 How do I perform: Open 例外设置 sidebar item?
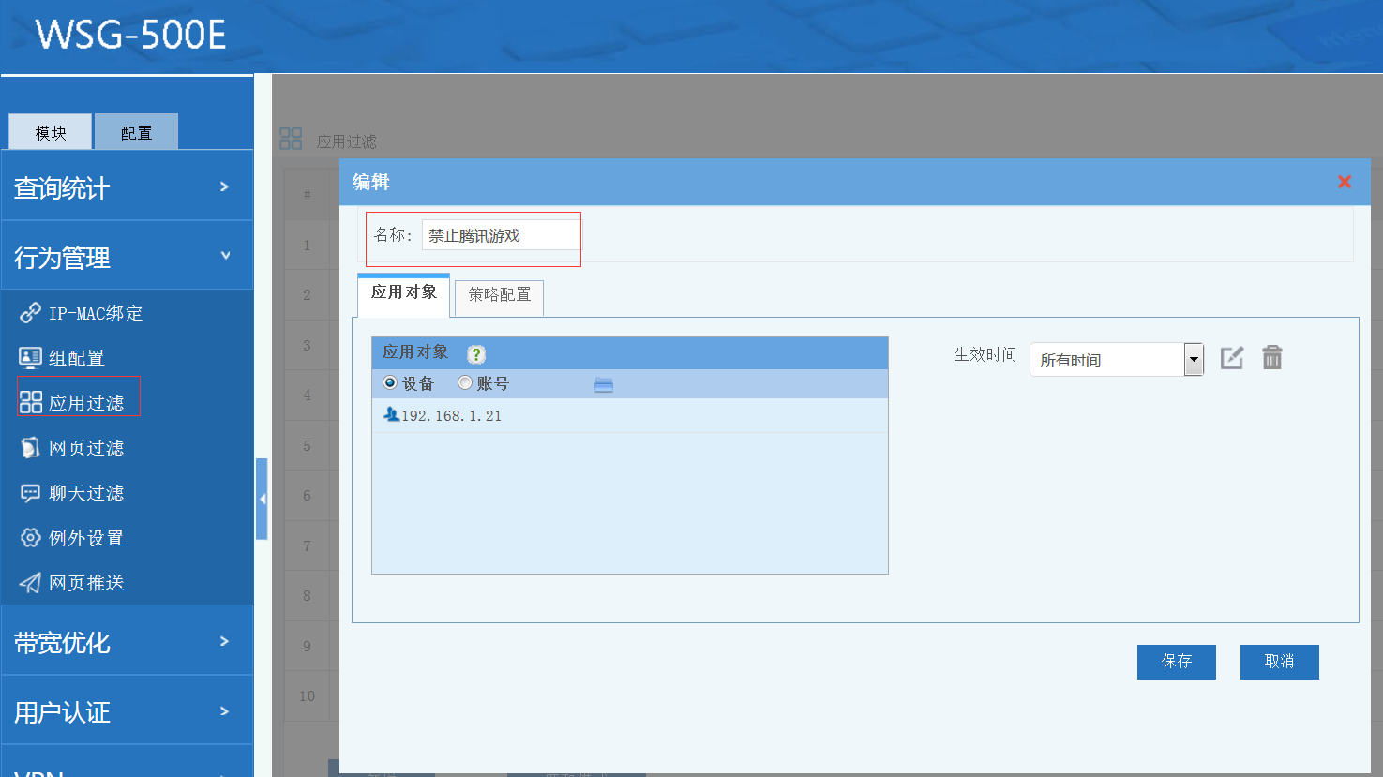[x=85, y=538]
